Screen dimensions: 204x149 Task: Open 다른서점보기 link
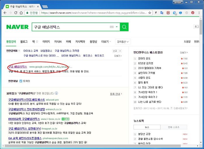pos(181,108)
